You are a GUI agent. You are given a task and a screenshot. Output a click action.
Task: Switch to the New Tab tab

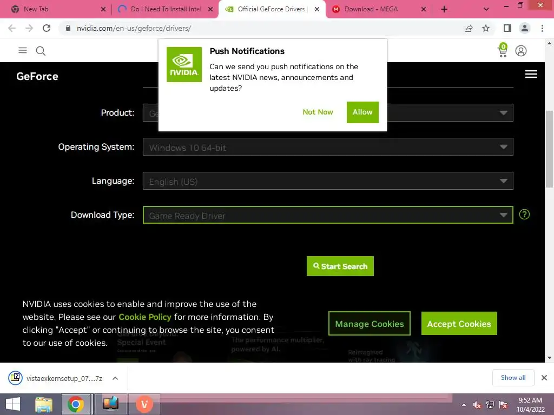point(36,9)
